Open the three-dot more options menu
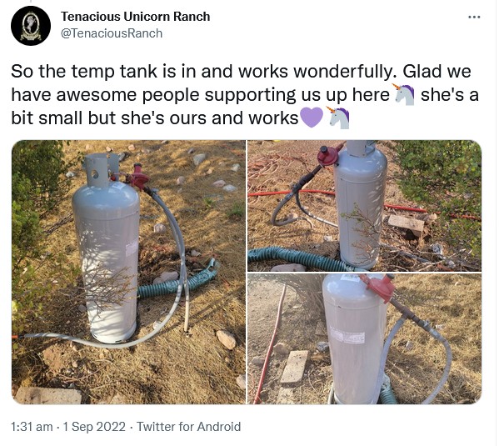 pos(474,17)
